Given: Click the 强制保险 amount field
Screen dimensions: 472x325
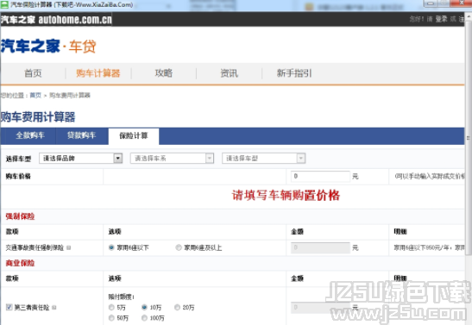Looking at the screenshot, I should (320, 247).
